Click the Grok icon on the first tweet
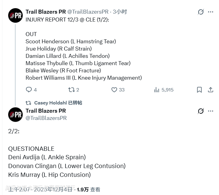219x195 pixels. (201, 12)
